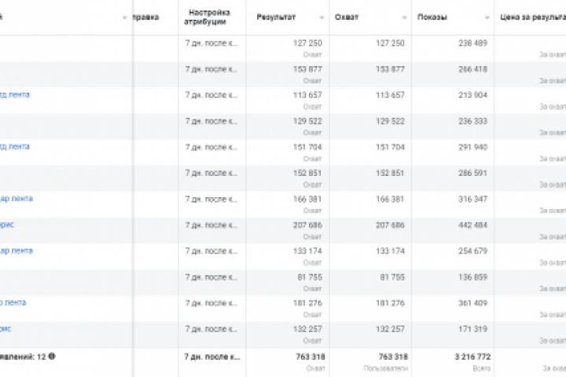The image size is (566, 377).
Task: Select the partially visible правка column header
Action: 147,17
